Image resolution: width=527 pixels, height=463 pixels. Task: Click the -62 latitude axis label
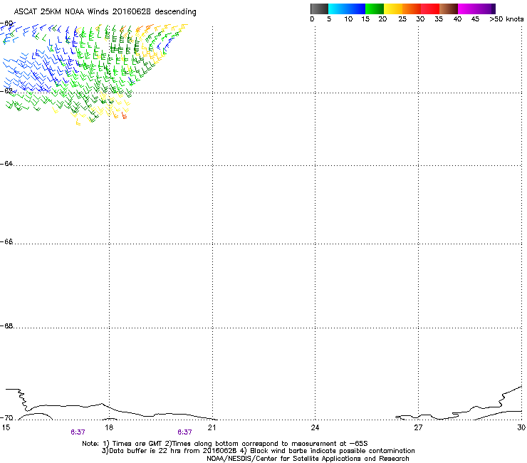tap(6, 90)
